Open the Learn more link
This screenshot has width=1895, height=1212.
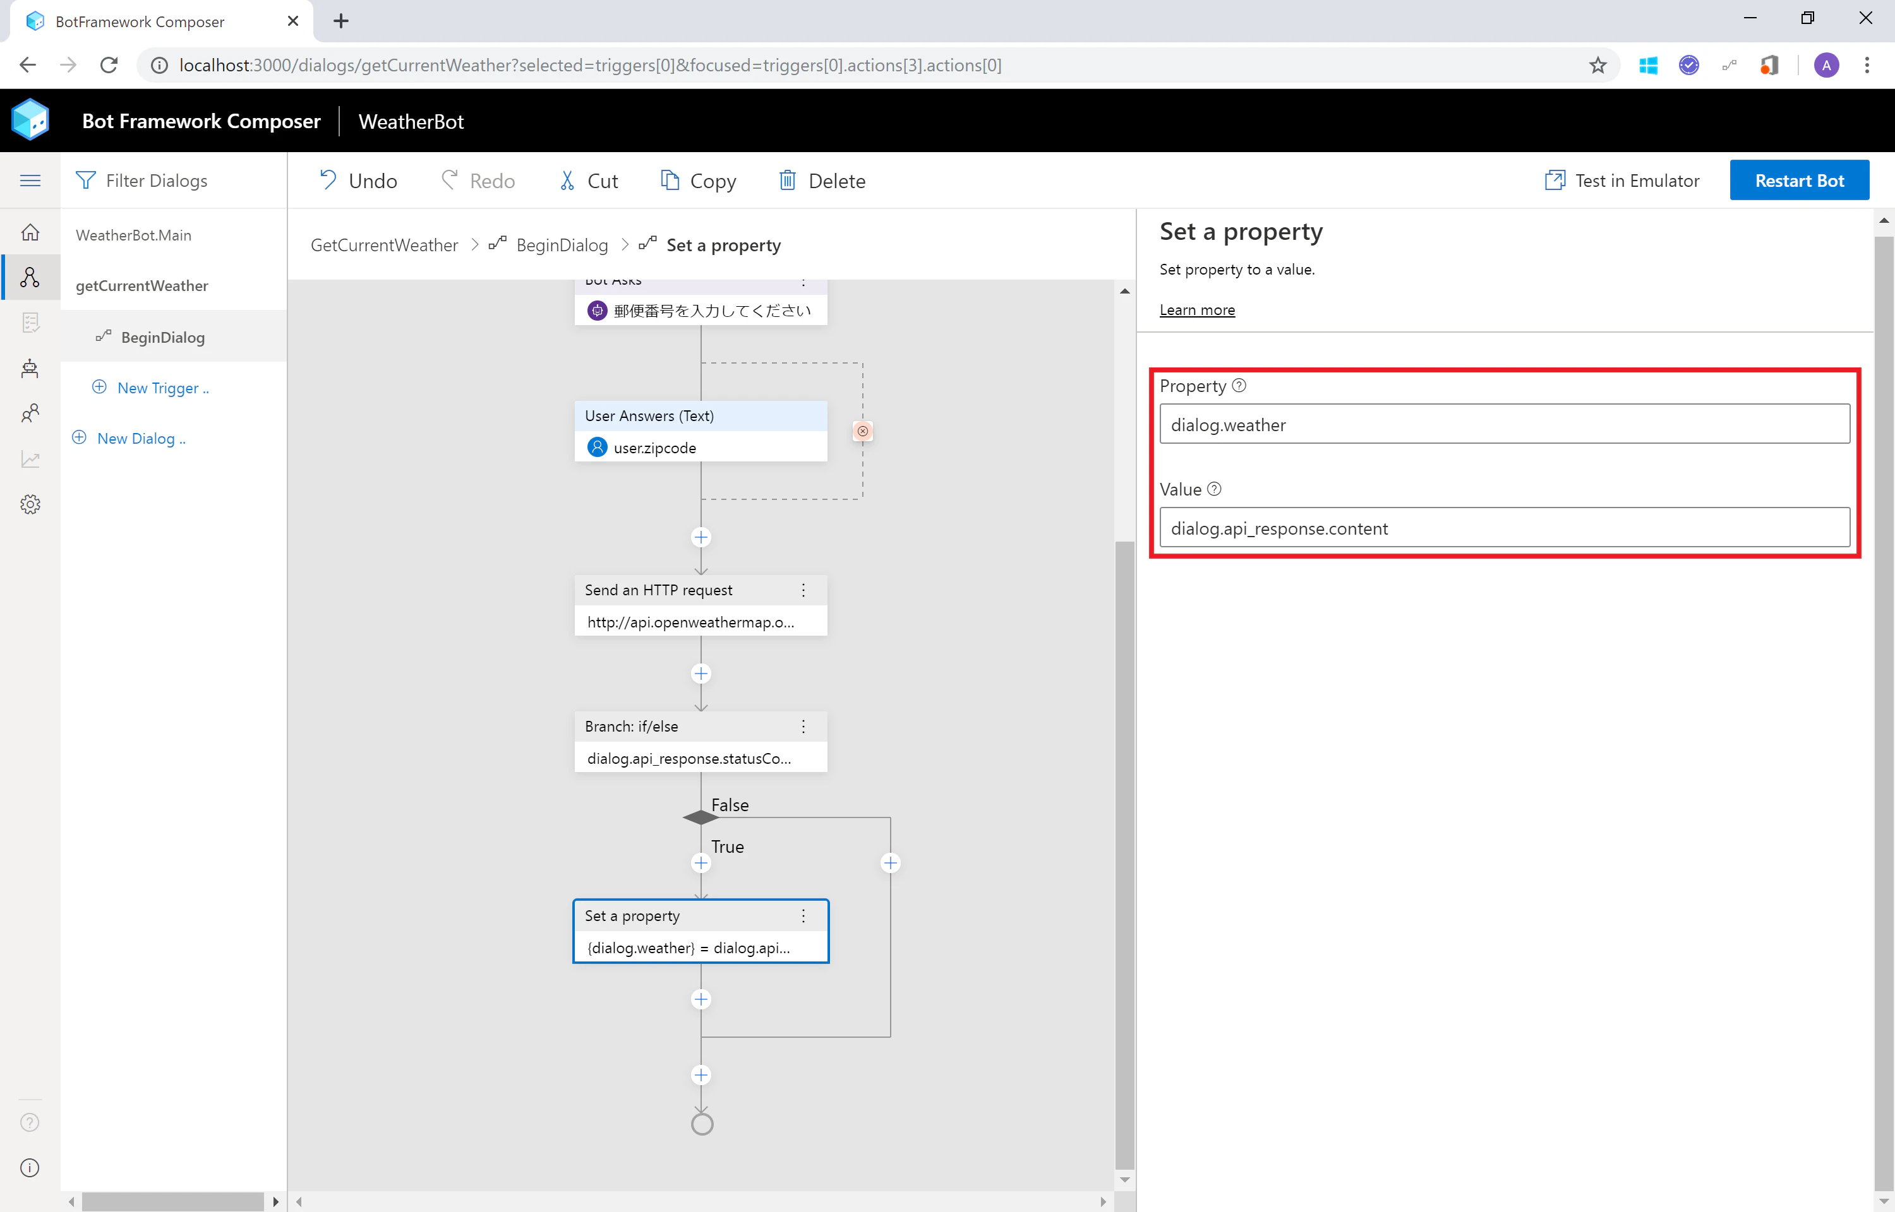point(1196,310)
